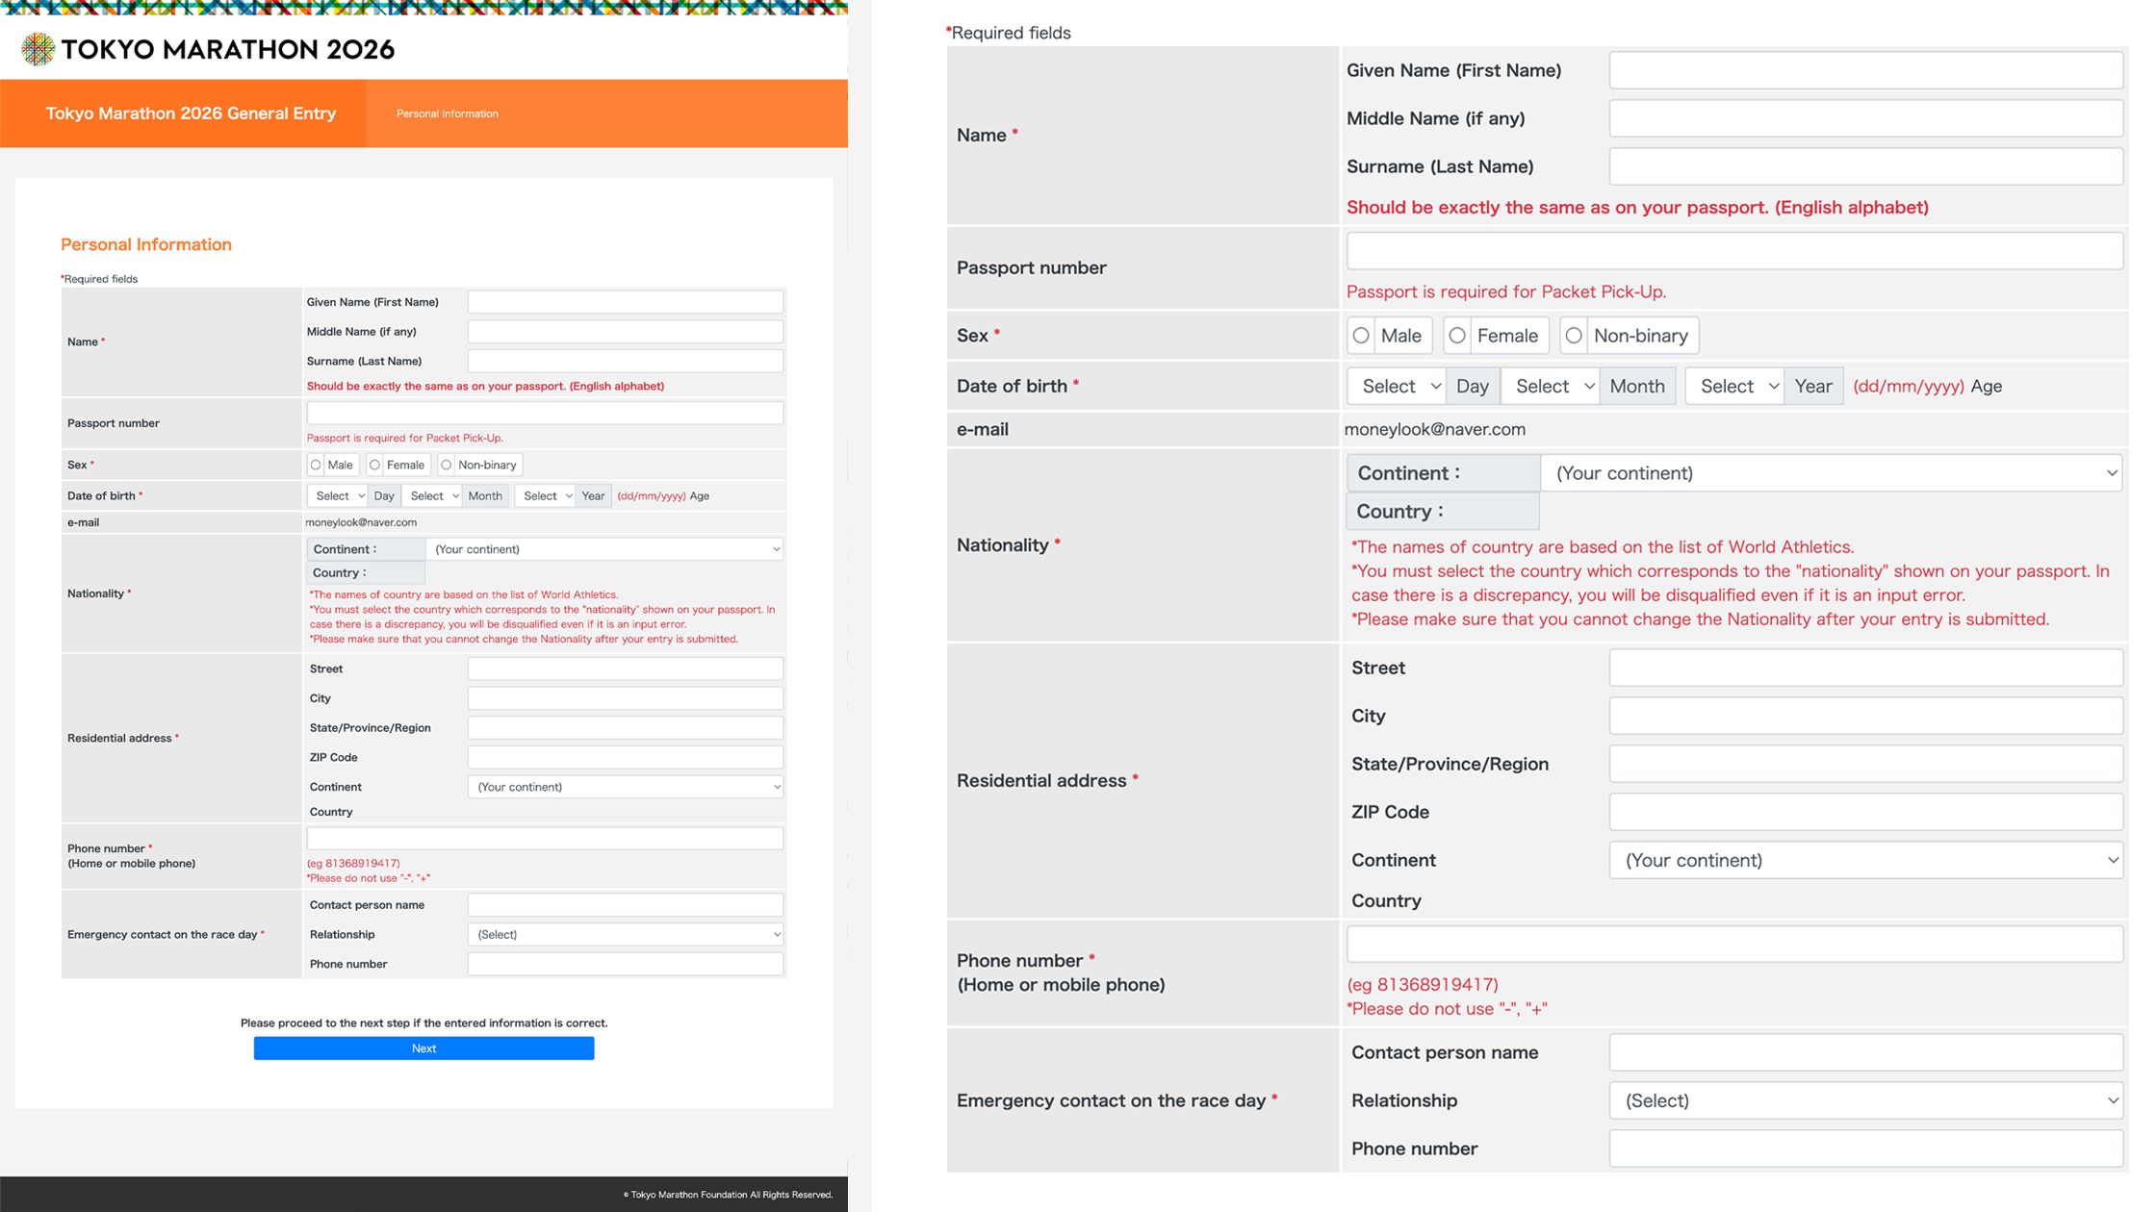Focus Contact person name field in enlarged form
Viewport: 2156px width, 1212px height.
[x=1865, y=1052]
